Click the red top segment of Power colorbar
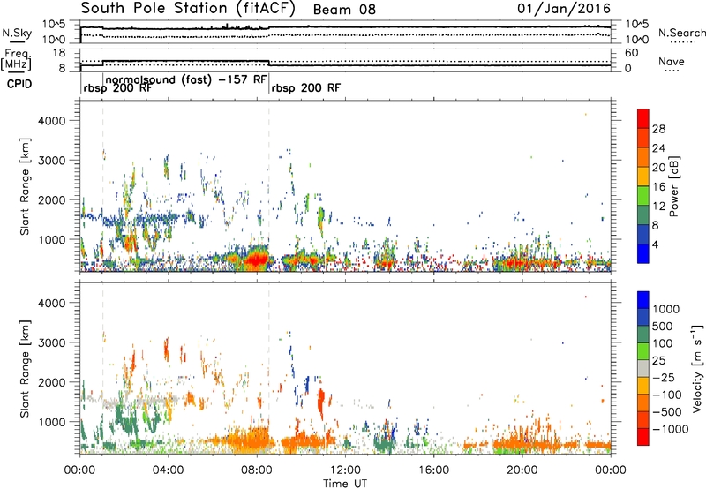Image resolution: width=706 pixels, height=489 pixels. (643, 119)
